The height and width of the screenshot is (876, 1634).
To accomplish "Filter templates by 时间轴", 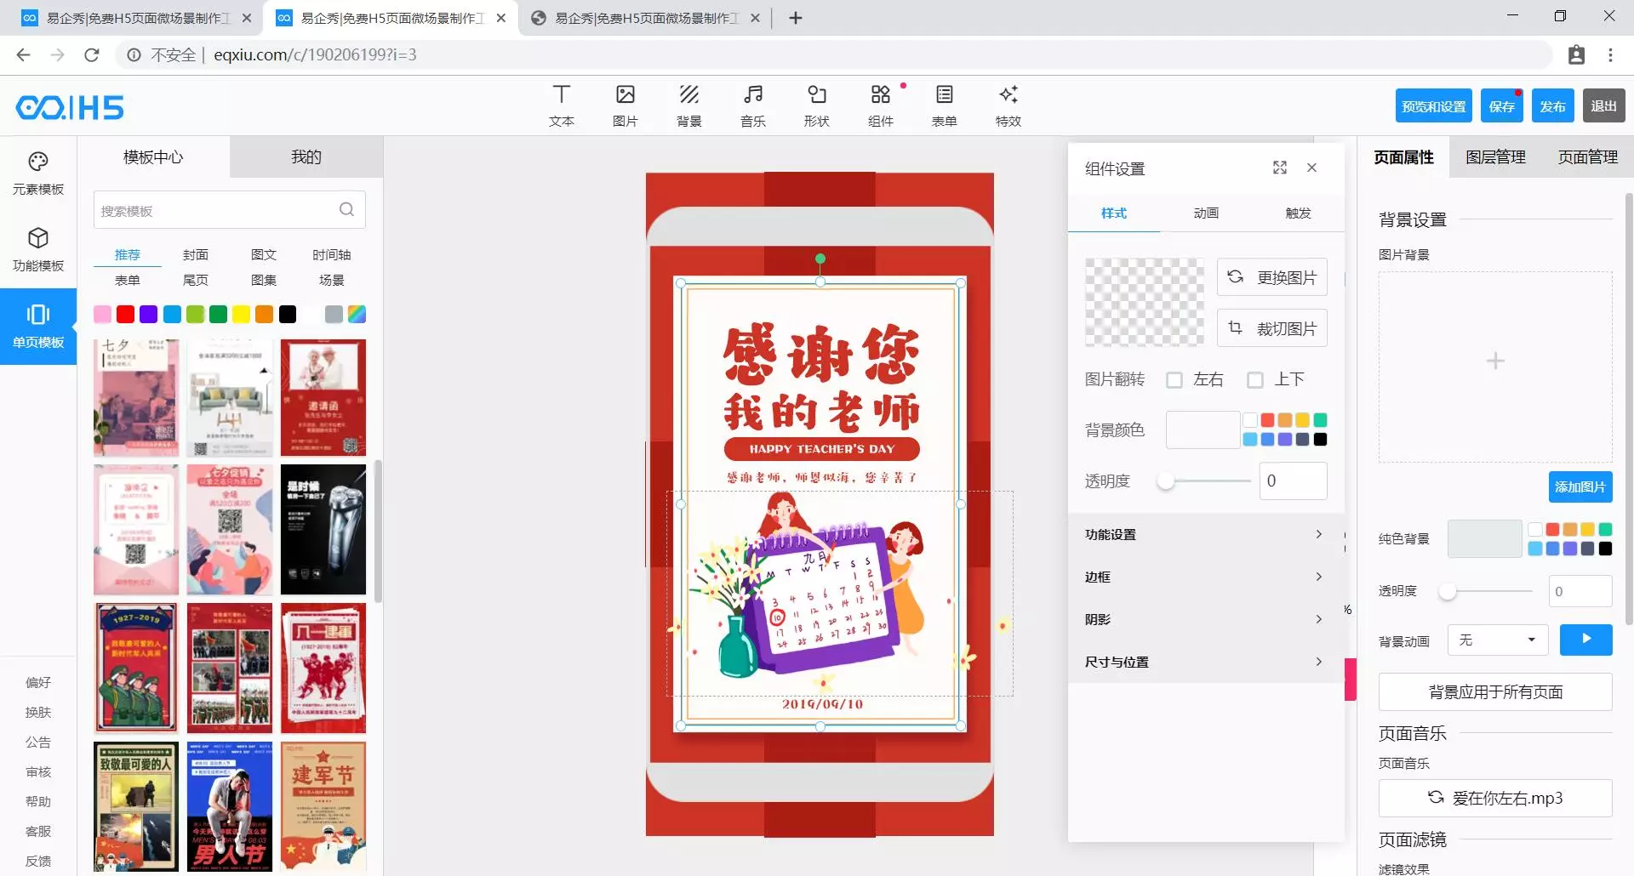I will 332,255.
